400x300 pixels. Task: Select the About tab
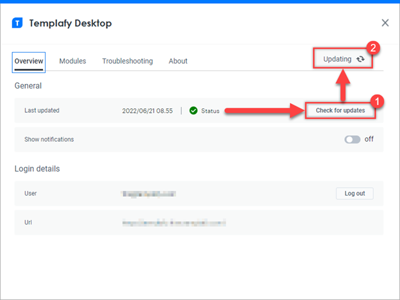point(178,61)
